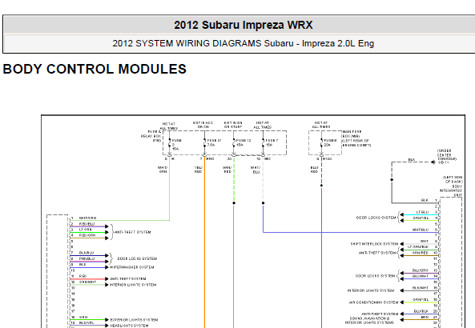Screen dimensions: 475x328
Task: Click 'DOOR LOCKS SYSTEM' beside the BLK/BLU wire
Action: 137,258
